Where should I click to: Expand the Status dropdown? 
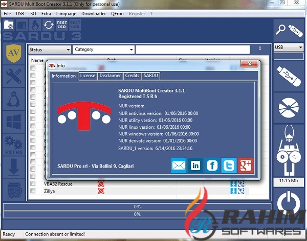[50, 50]
